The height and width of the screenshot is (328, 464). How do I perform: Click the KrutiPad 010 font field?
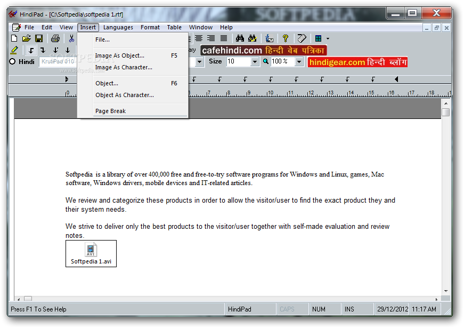[58, 61]
